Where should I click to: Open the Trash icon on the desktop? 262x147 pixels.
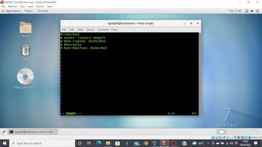click(x=25, y=52)
